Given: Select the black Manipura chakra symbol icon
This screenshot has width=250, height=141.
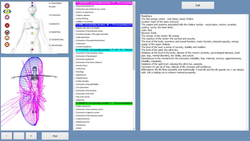Looking at the screenshot, I should click(7, 32).
